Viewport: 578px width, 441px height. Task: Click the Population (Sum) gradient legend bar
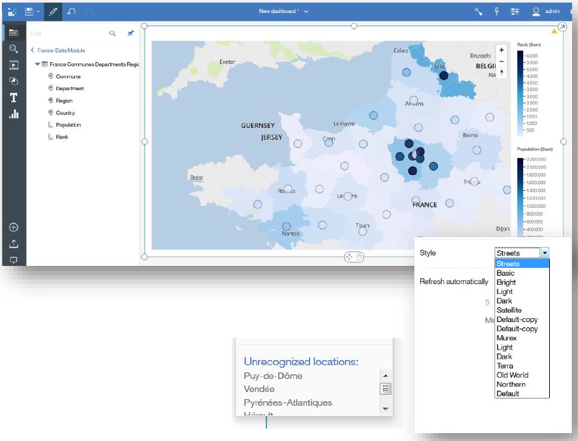(520, 197)
